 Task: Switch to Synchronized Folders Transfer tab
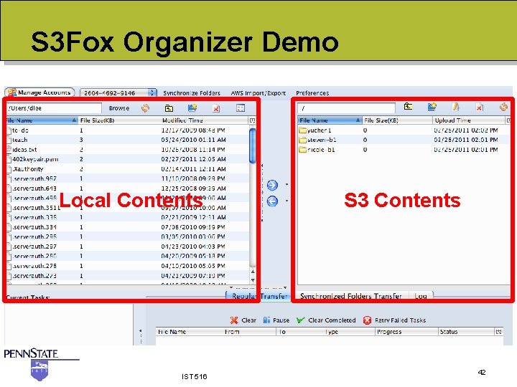[x=351, y=296]
